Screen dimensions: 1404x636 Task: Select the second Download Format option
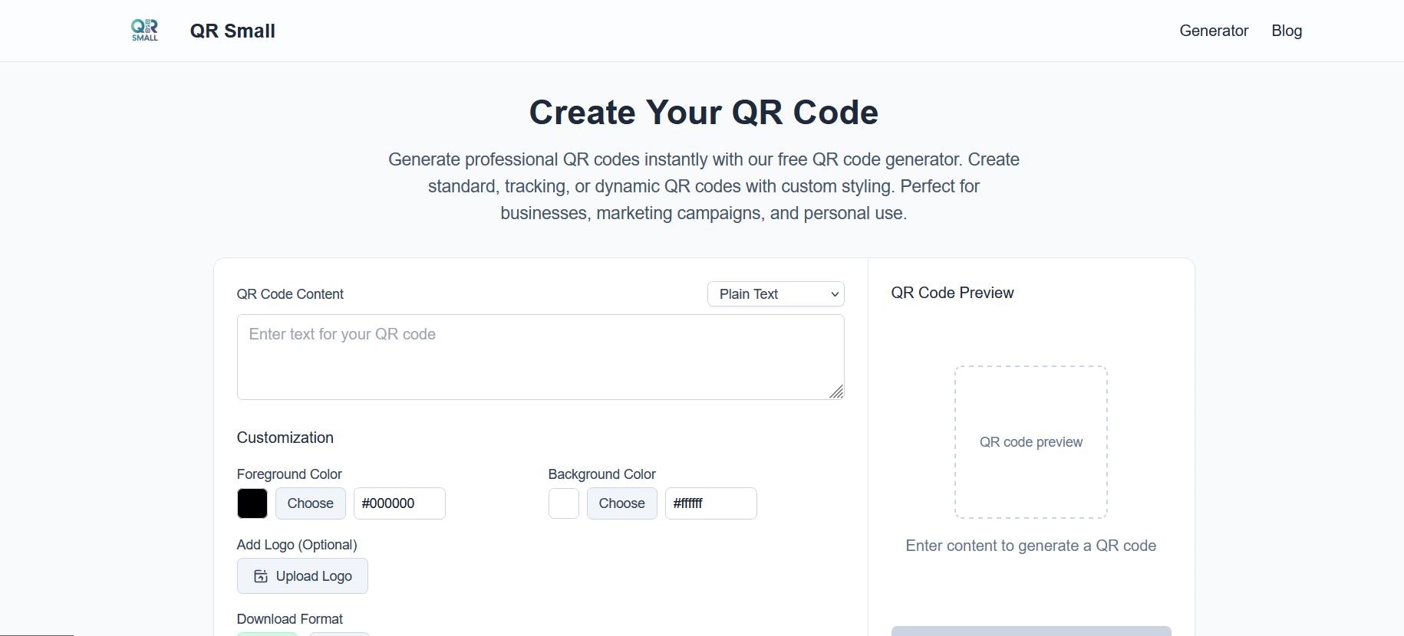[x=340, y=634]
